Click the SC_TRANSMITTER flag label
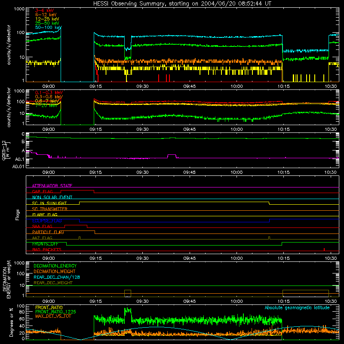This screenshot has height=344, width=344. (50, 209)
